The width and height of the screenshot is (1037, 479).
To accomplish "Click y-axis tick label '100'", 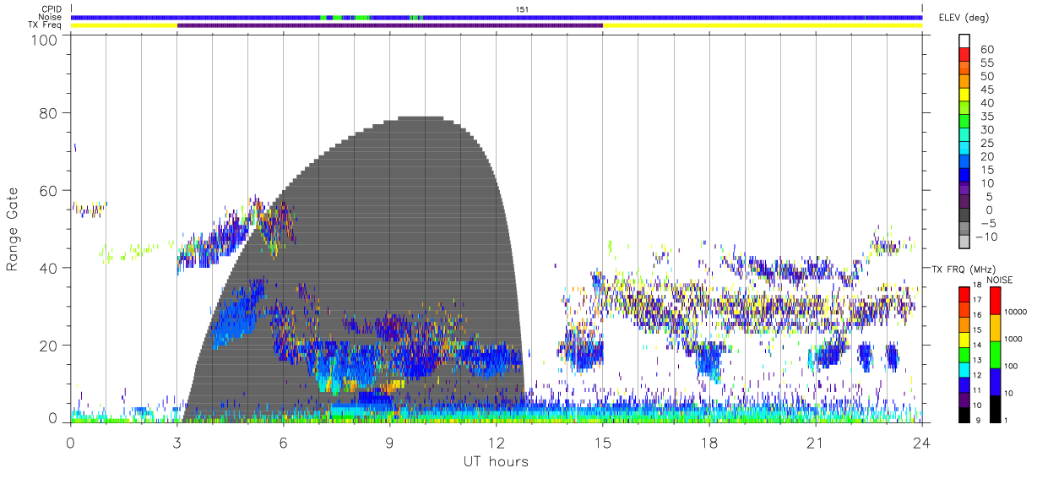I will pos(43,40).
